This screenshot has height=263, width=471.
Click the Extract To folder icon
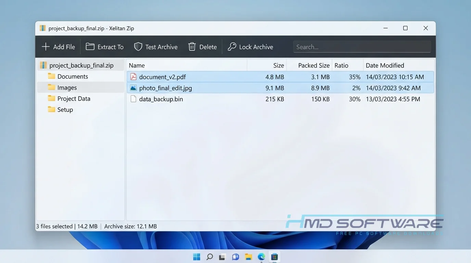90,47
